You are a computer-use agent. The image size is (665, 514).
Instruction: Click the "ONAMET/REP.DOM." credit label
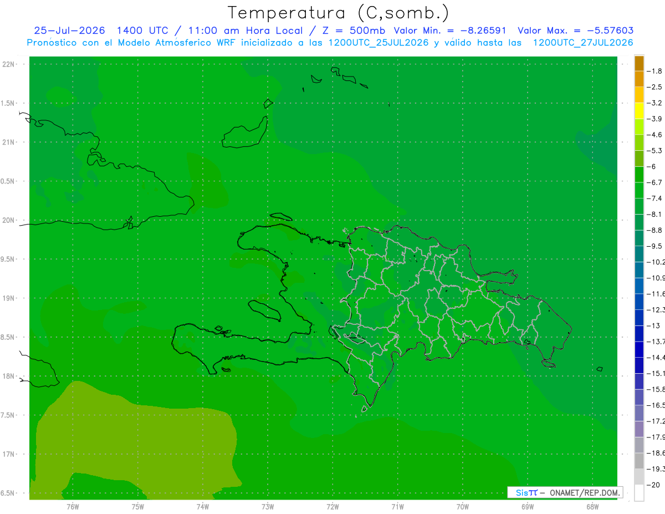[x=585, y=492]
